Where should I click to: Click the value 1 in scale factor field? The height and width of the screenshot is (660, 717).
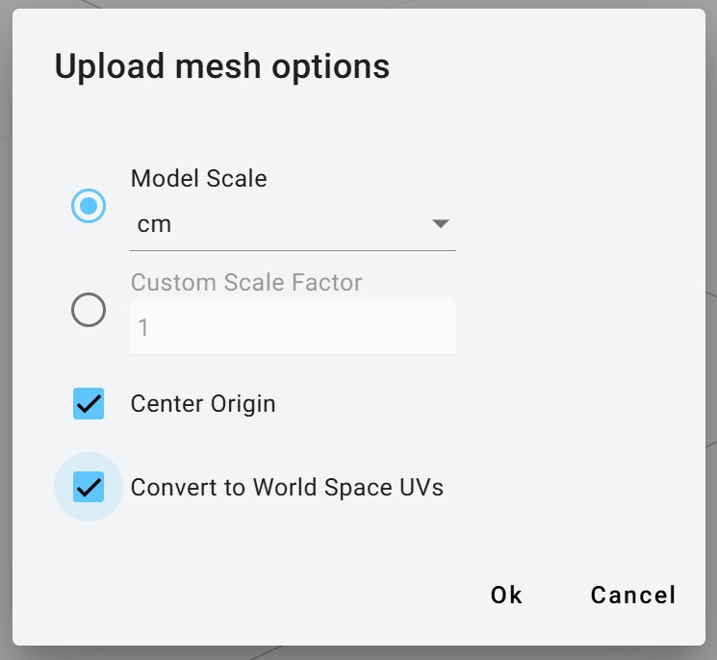143,328
